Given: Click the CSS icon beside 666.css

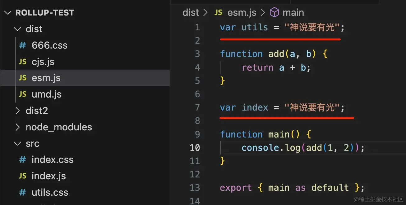Looking at the screenshot, I should click(x=22, y=46).
